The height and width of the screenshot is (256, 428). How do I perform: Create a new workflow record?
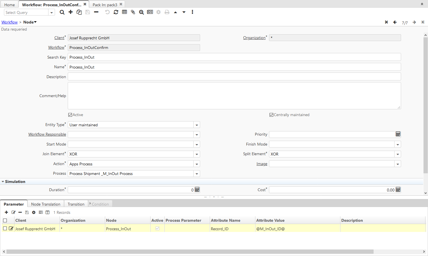click(71, 12)
